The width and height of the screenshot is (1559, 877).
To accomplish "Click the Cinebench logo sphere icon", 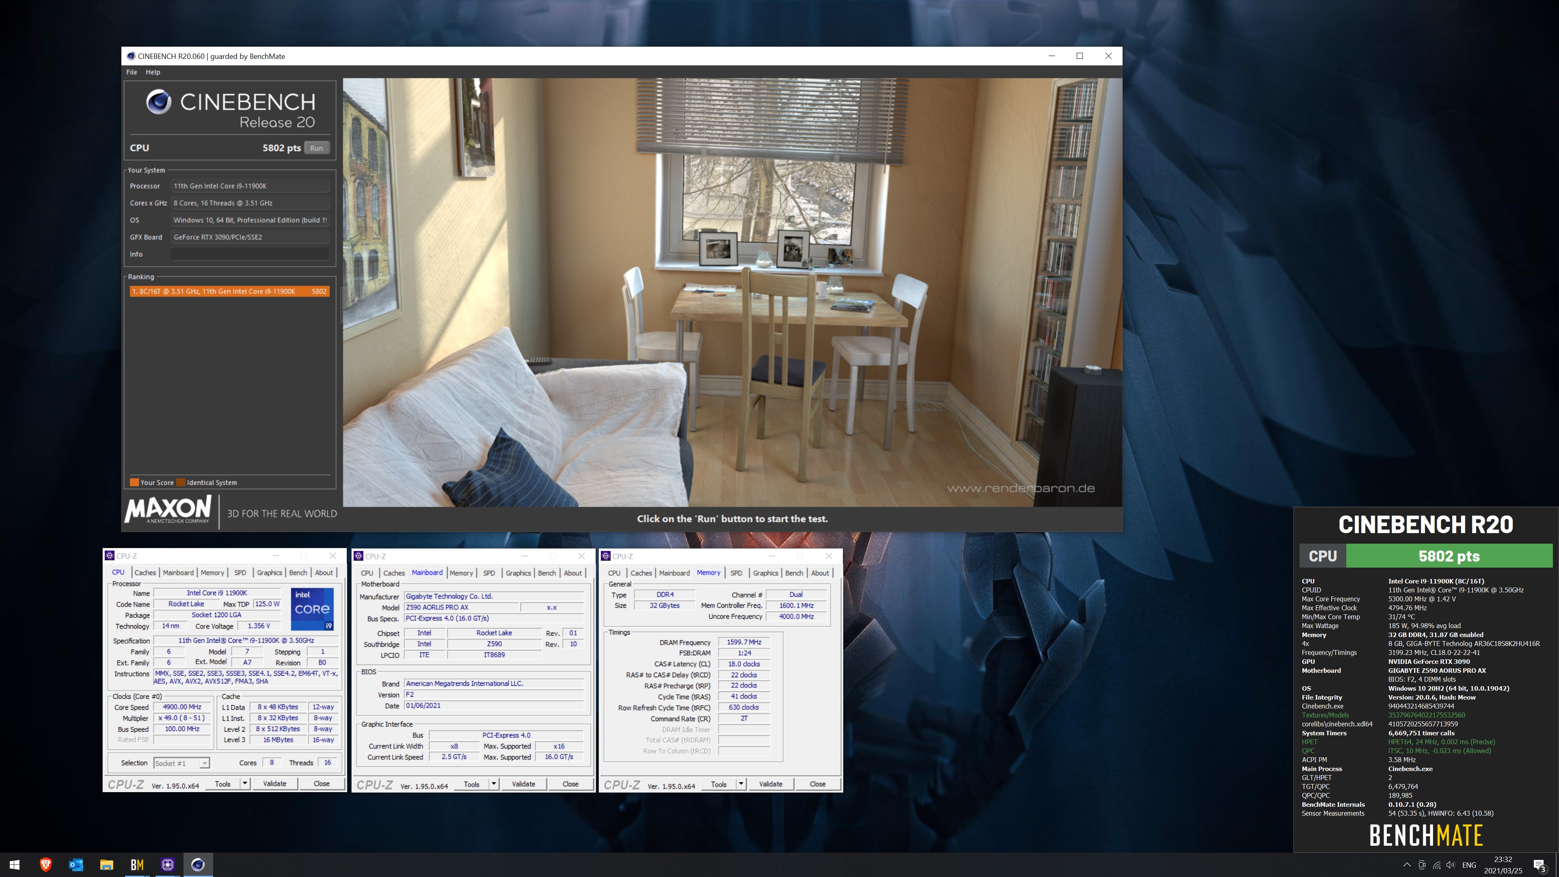I will [x=159, y=102].
